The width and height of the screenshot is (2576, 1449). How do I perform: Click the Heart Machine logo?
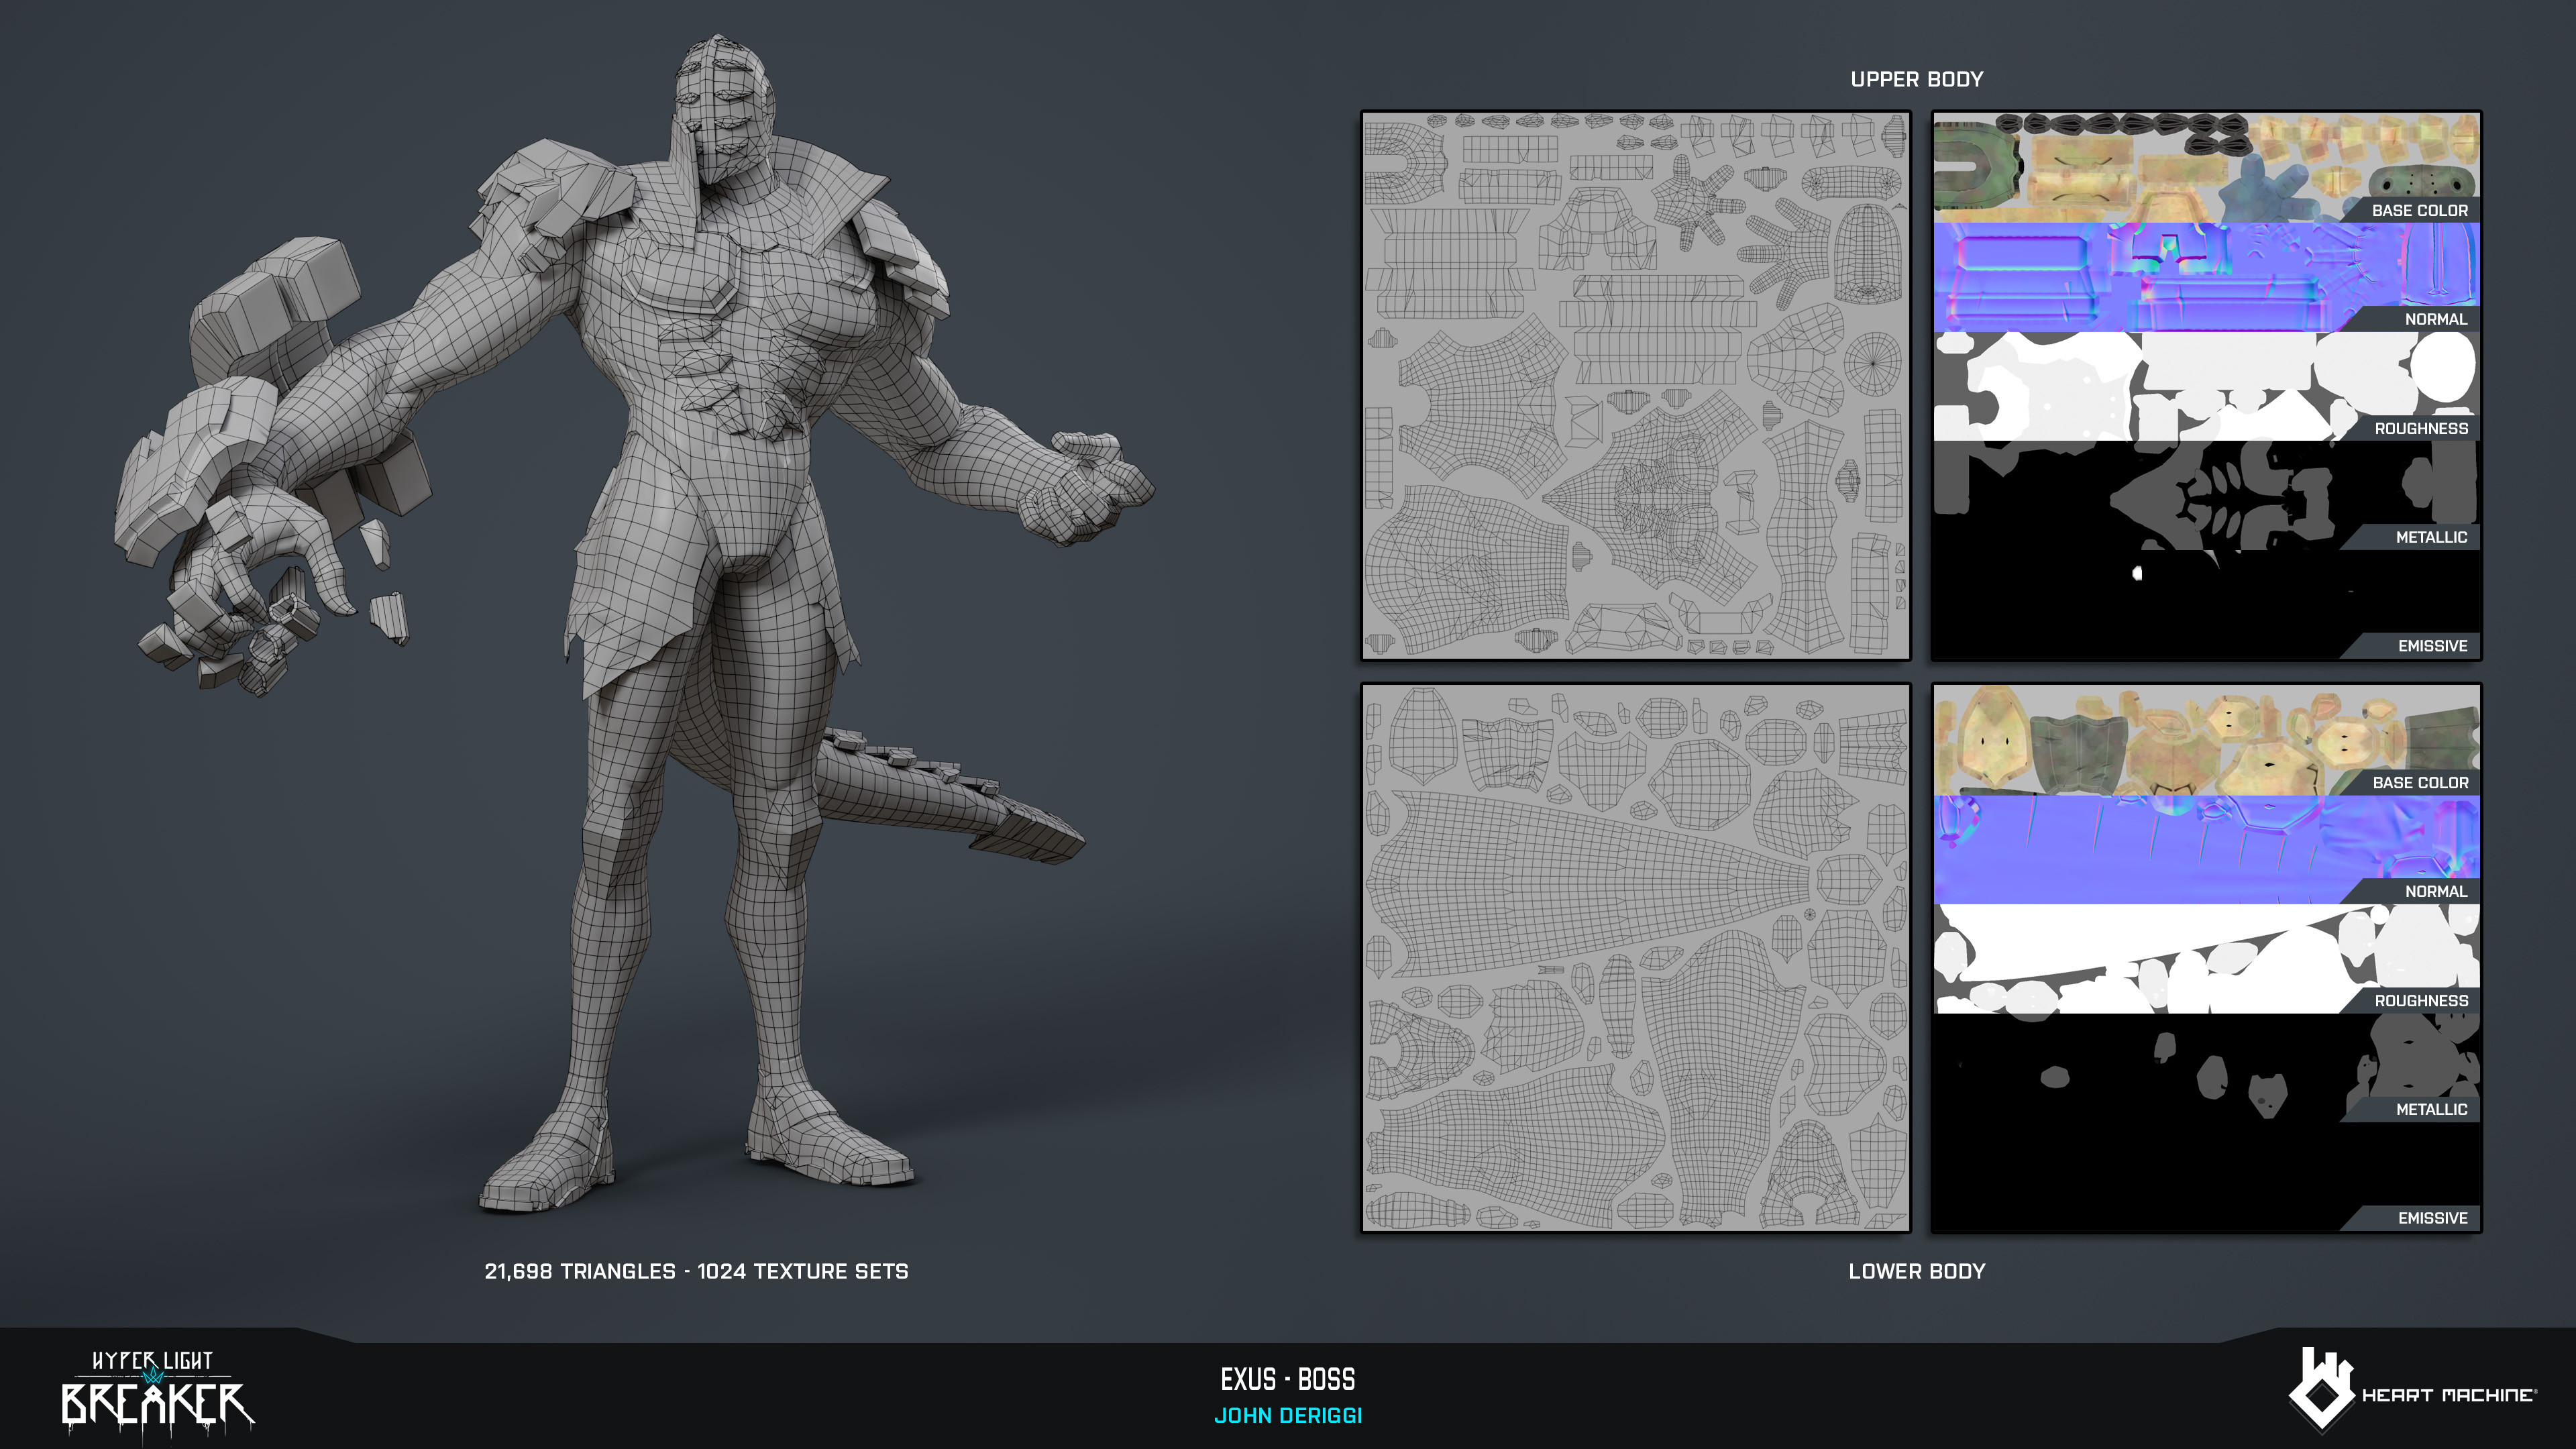pos(2410,1391)
